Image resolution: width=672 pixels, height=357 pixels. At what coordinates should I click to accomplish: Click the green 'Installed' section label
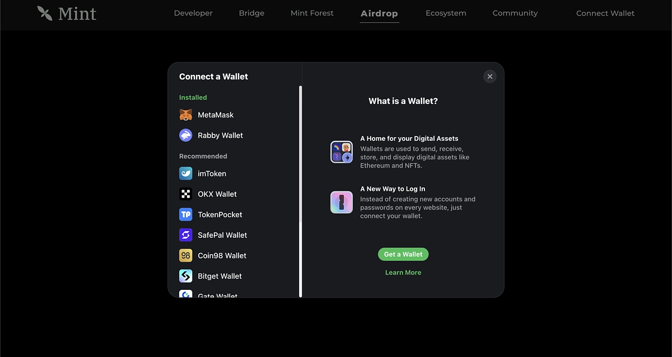point(193,97)
